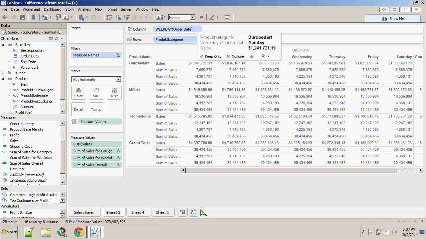Image resolution: width=426 pixels, height=239 pixels.
Task: Select the Profit Bin Size parameter
Action: pyautogui.click(x=21, y=212)
